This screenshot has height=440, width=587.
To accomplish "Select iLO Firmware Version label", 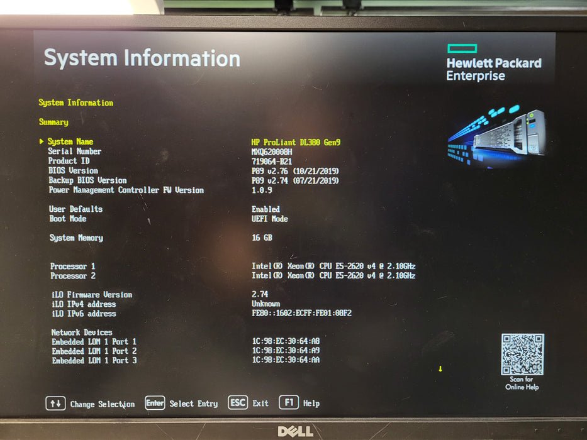I will [x=92, y=295].
